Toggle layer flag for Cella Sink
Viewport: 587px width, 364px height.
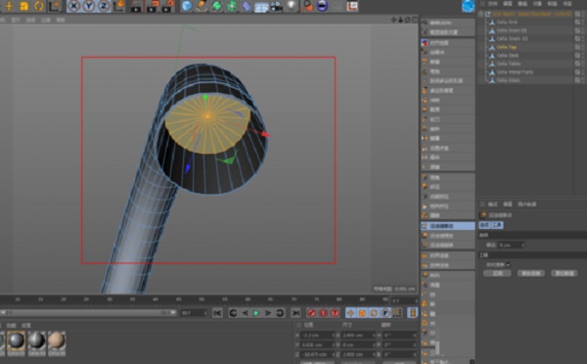[x=577, y=23]
